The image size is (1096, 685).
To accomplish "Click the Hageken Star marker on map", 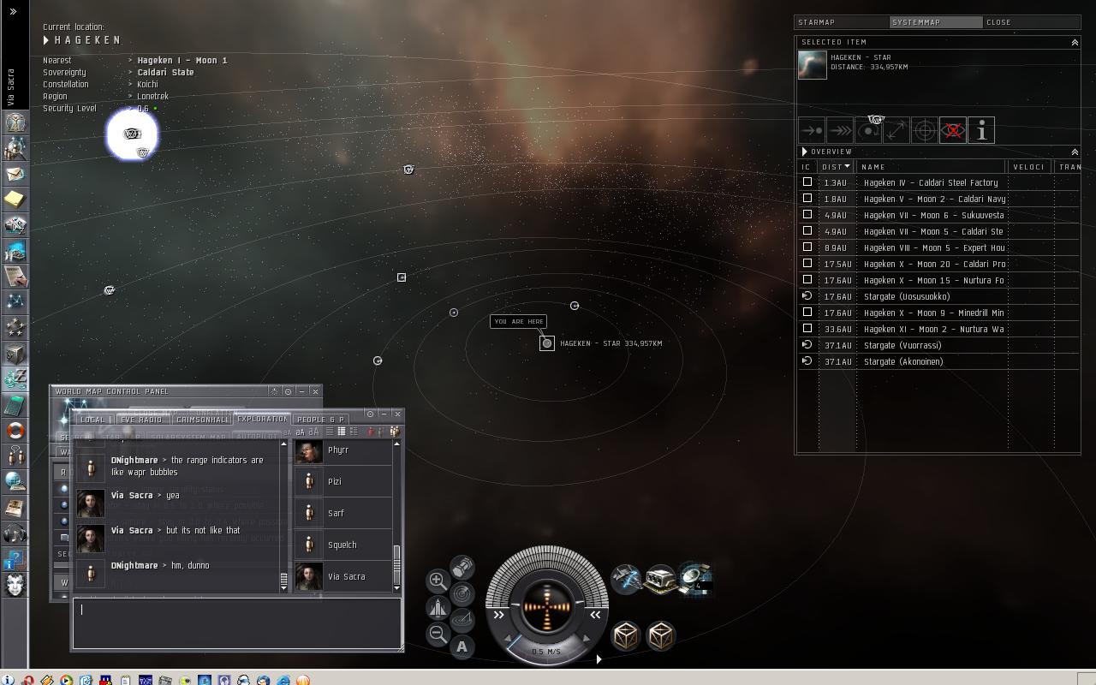I will 547,343.
